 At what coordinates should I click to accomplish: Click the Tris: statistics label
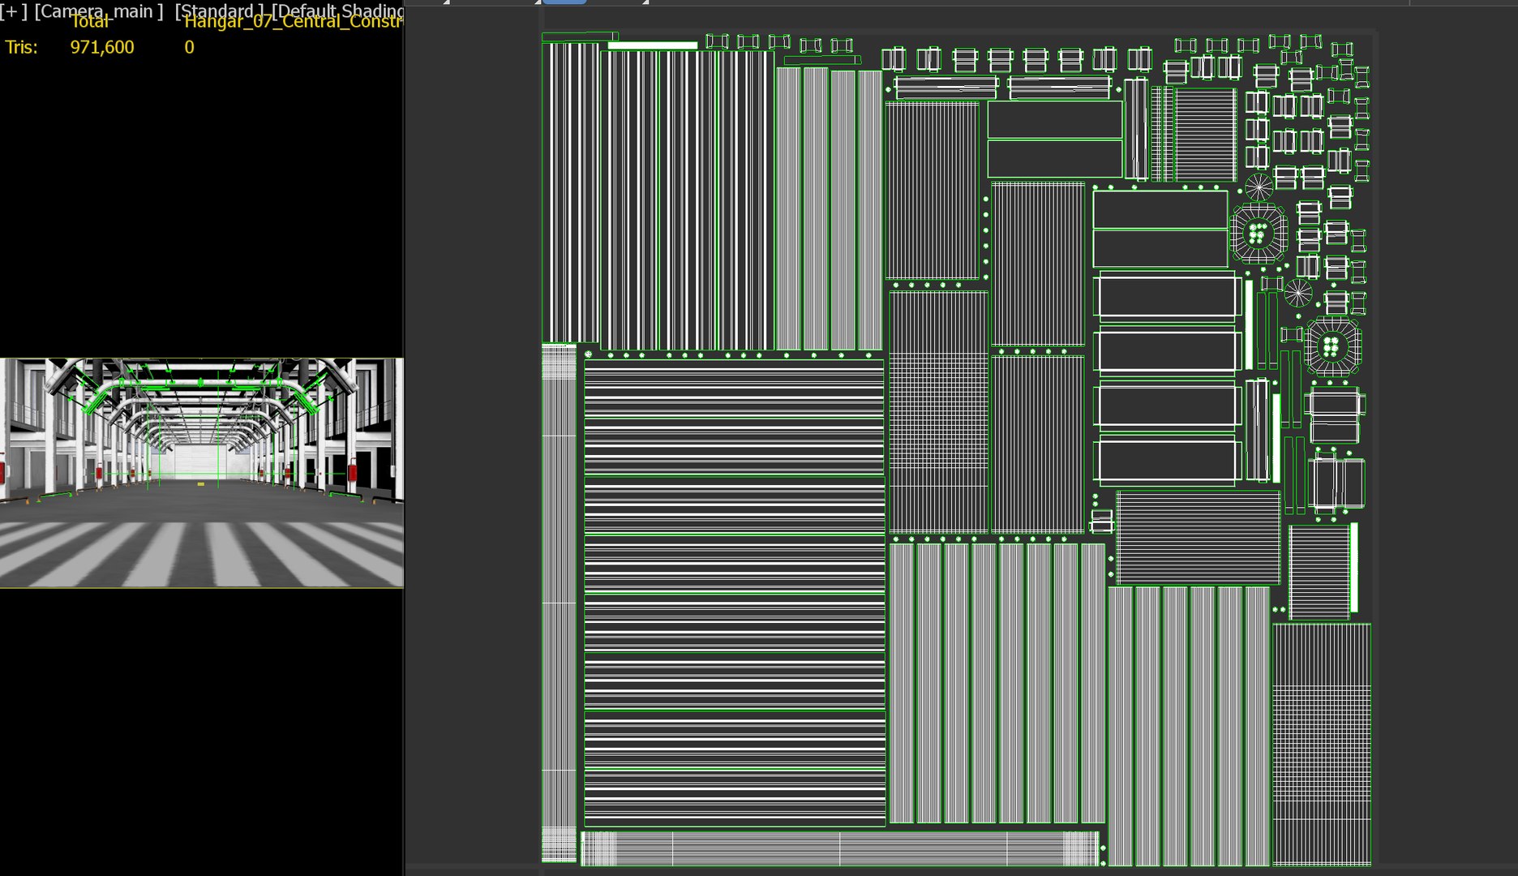tap(21, 47)
